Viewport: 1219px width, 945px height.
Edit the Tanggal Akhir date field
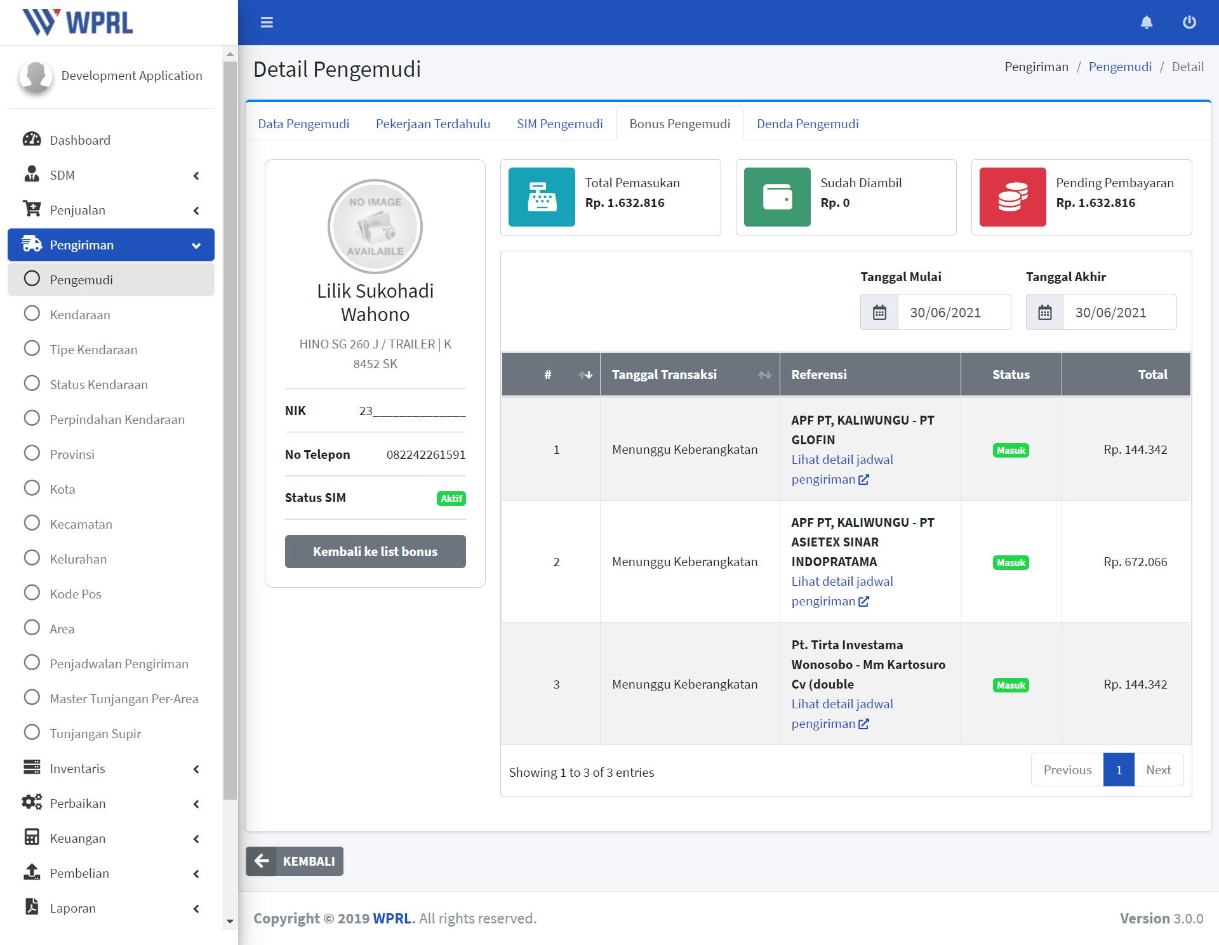pos(1119,312)
